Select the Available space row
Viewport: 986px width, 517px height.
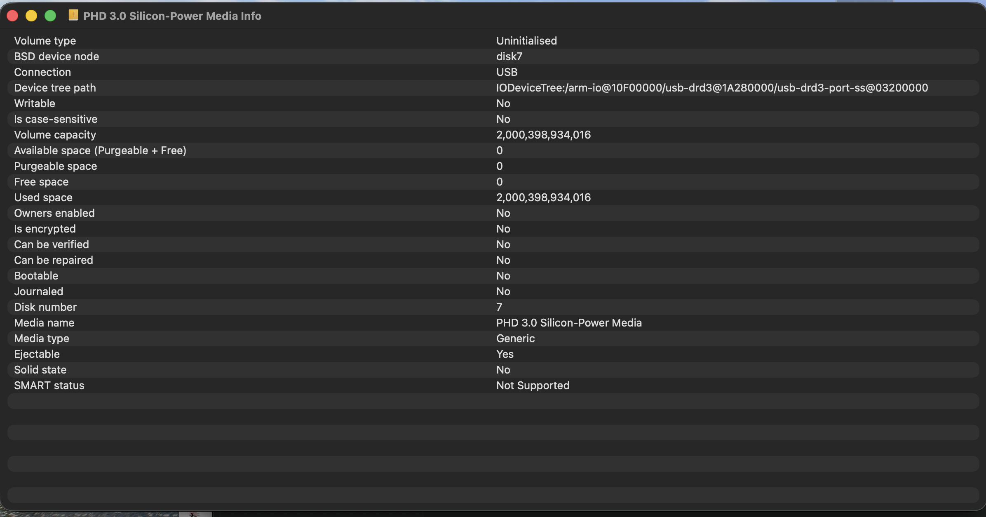100,150
